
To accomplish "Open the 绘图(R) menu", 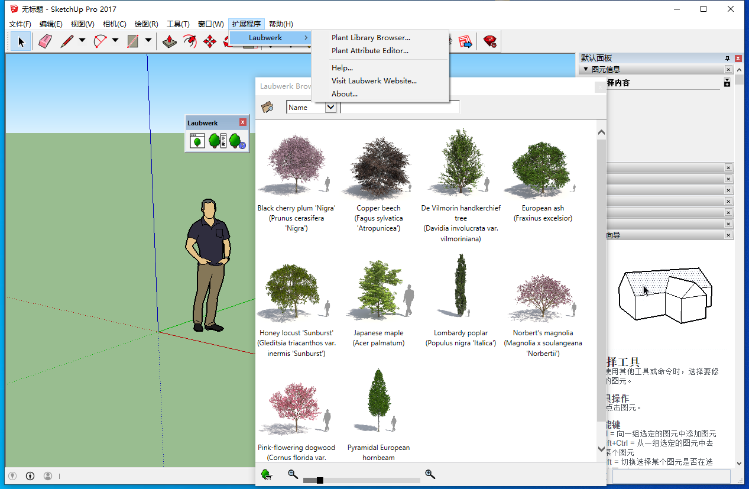I will pos(146,24).
